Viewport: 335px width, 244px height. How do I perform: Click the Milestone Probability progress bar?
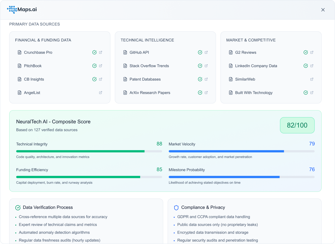pos(241,177)
